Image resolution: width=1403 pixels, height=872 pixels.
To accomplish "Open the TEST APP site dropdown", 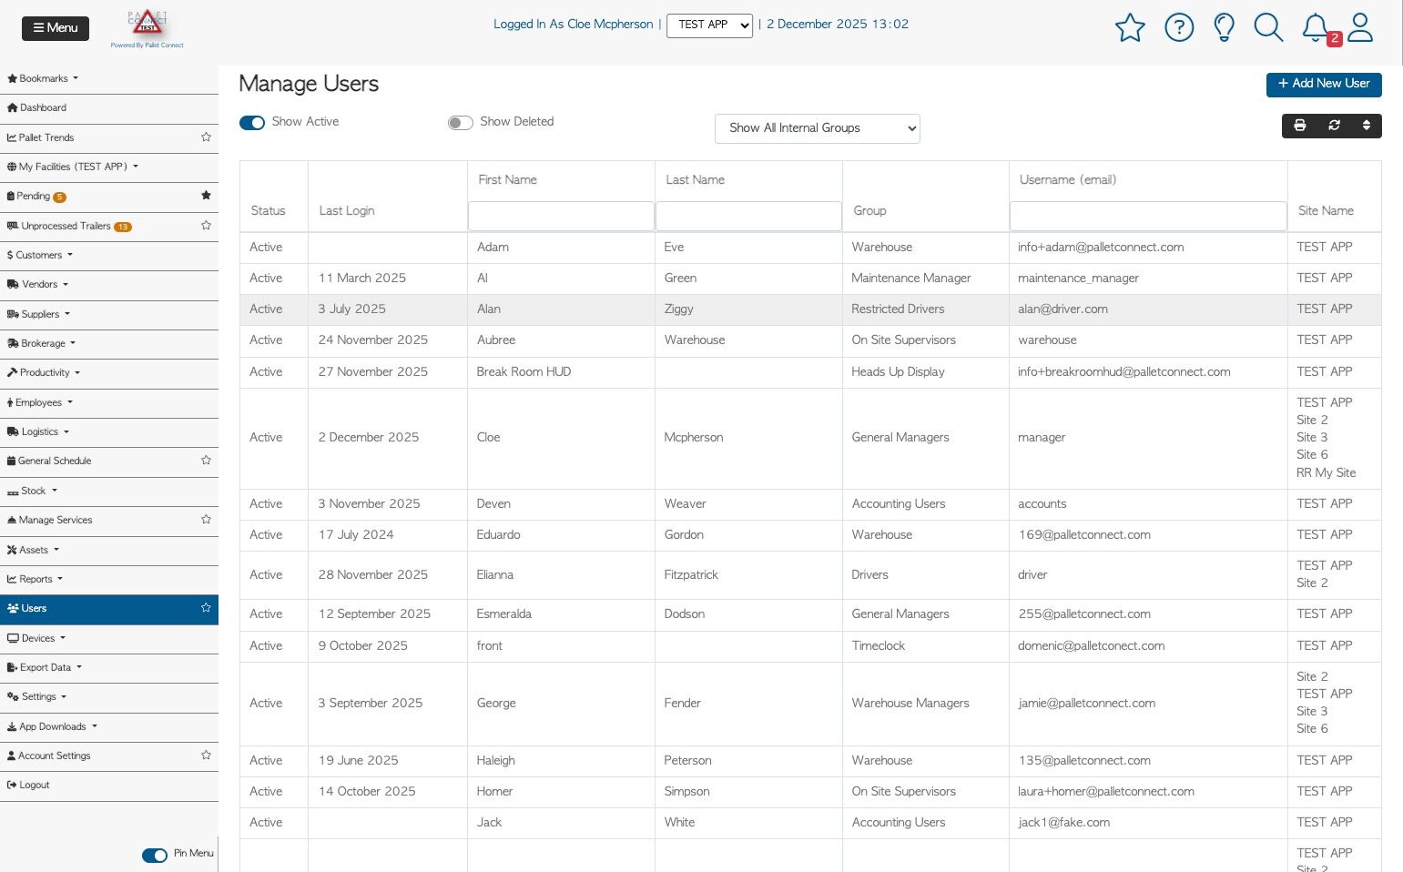I will (x=710, y=25).
